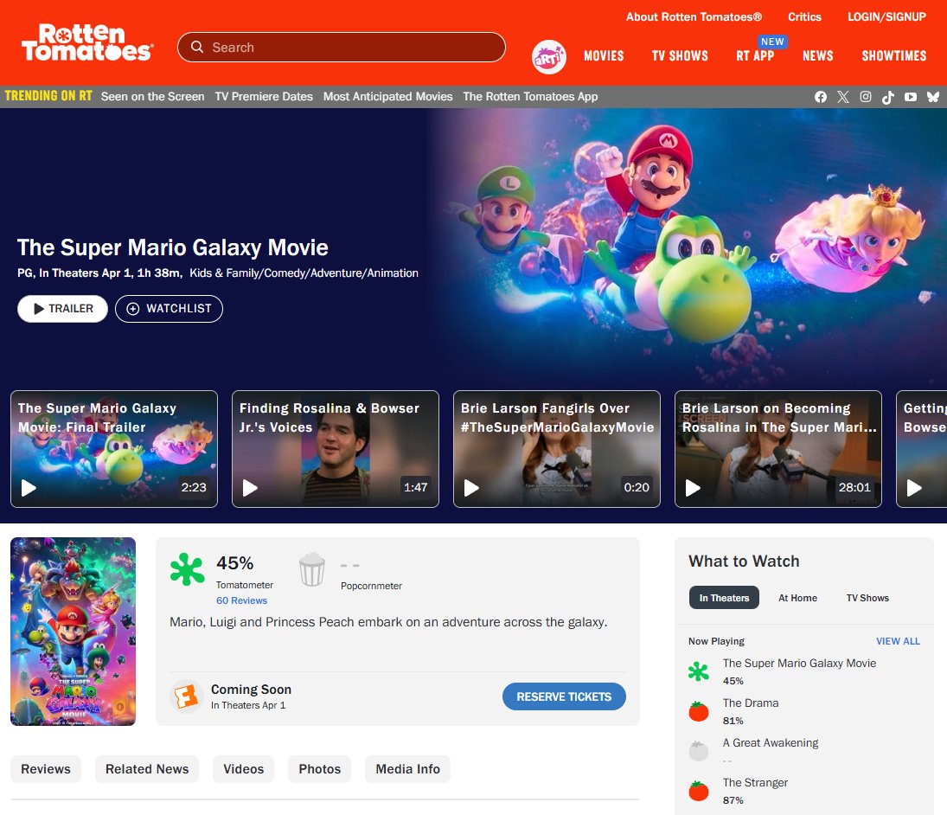Click the movie poster thumbnail
This screenshot has height=815, width=947.
pos(73,632)
